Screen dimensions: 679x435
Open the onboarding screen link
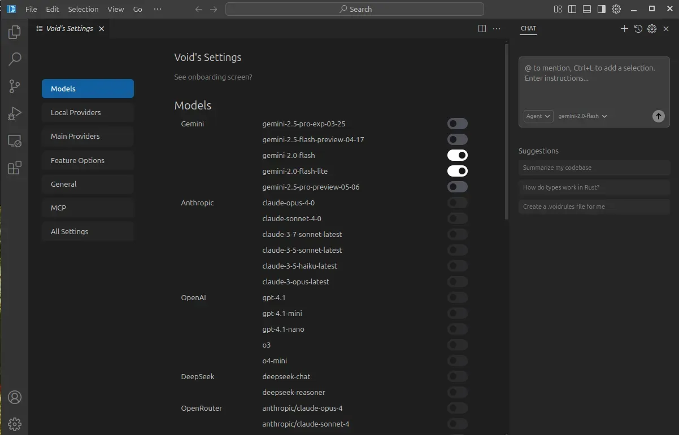click(x=213, y=77)
